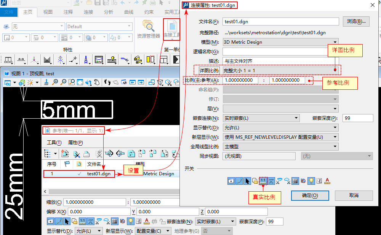Select the Pan View hand icon
This screenshot has width=381, height=235.
pyautogui.click(x=97, y=82)
